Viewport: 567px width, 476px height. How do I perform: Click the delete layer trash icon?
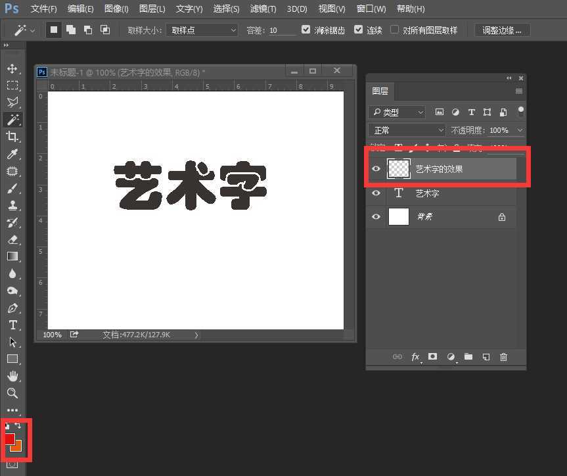point(503,357)
